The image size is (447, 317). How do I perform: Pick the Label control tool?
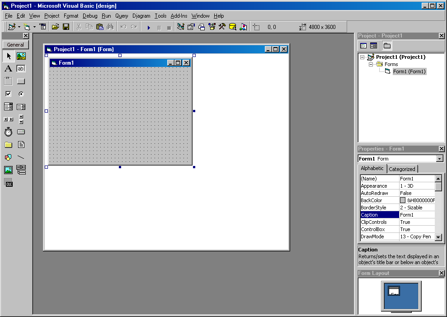9,68
